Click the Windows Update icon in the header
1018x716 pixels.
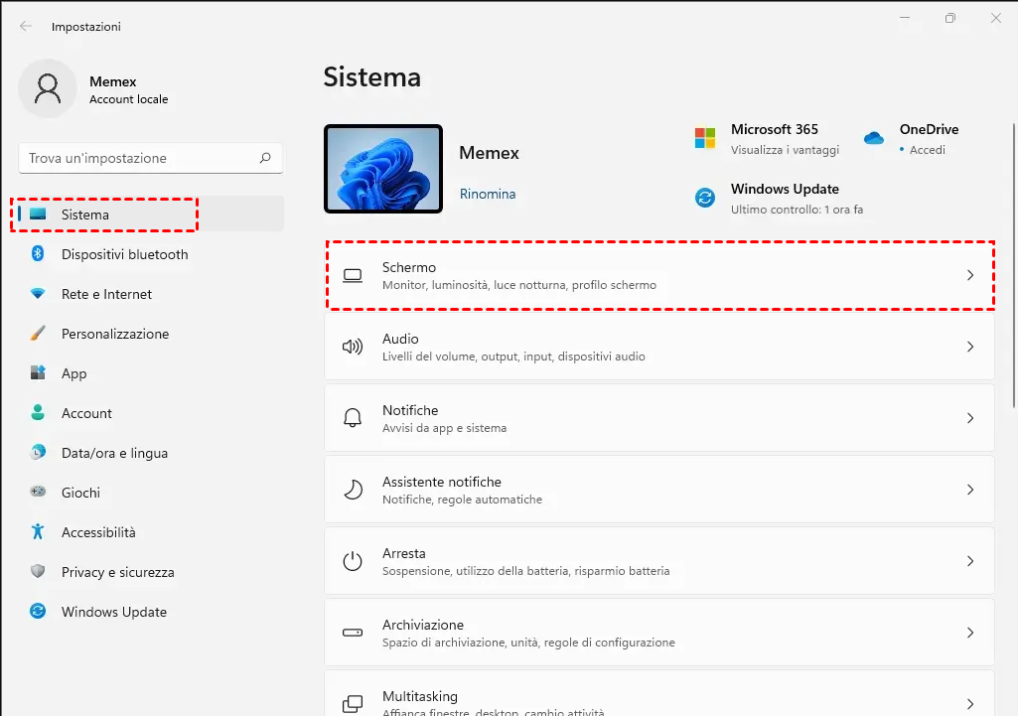[705, 198]
